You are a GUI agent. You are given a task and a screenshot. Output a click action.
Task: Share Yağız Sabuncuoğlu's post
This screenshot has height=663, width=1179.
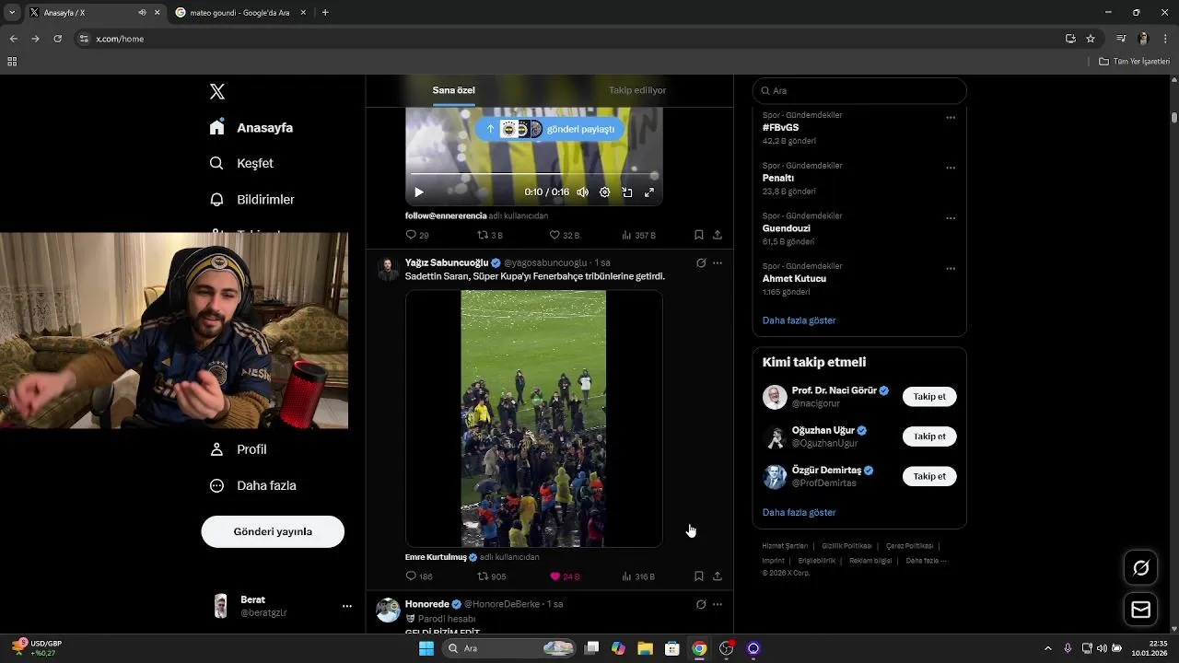pos(718,576)
